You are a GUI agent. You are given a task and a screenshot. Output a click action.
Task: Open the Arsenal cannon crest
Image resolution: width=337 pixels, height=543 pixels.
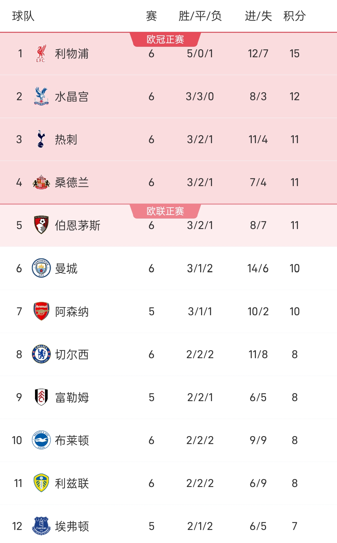tap(41, 311)
